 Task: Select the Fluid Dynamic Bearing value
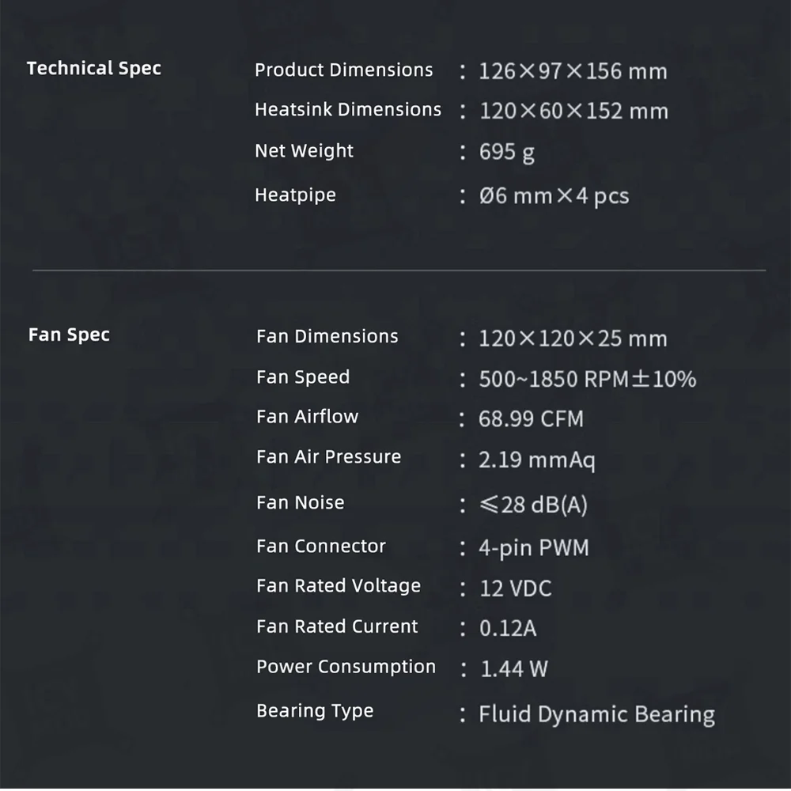596,715
